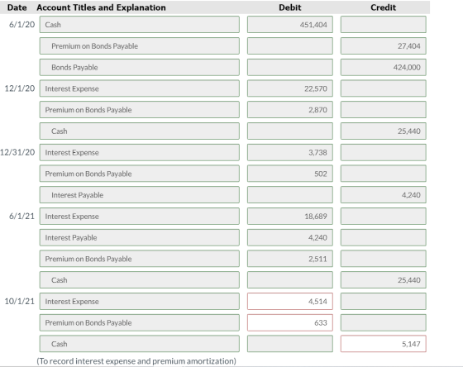Click the 12/31/20 Interest Expense account field
Screen dimensions: 463x367
(x=140, y=152)
